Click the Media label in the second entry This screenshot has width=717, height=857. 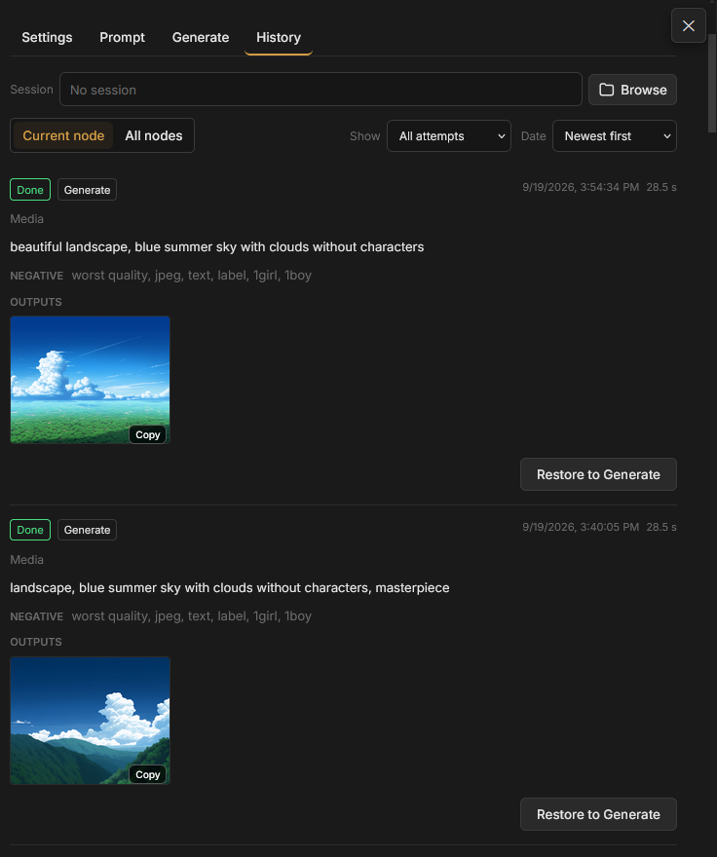[x=27, y=560]
